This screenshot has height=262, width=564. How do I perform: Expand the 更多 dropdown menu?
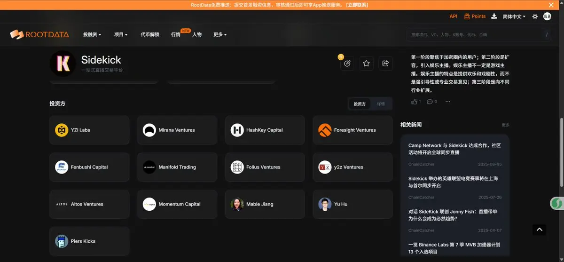[x=220, y=35]
